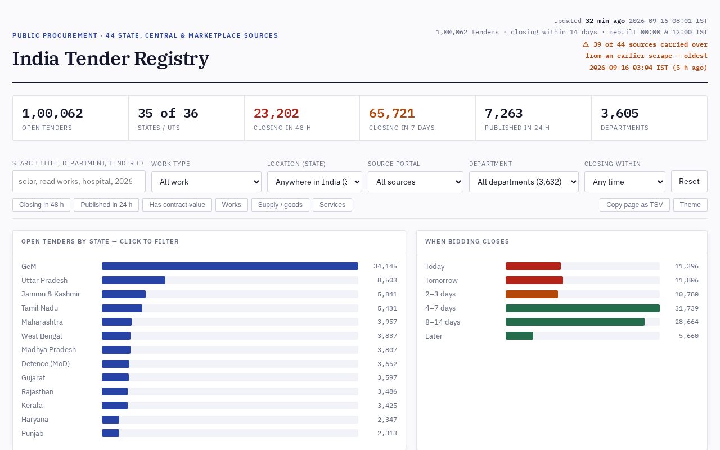720x450 pixels.
Task: Pick the West Bengal row
Action: (x=209, y=336)
